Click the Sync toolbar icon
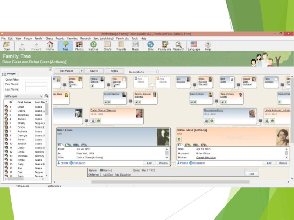Viewport: 294px width, 220px height. (150, 46)
